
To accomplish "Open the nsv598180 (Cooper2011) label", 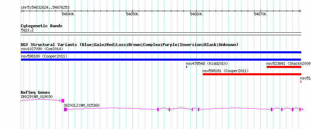I will (44, 56).
